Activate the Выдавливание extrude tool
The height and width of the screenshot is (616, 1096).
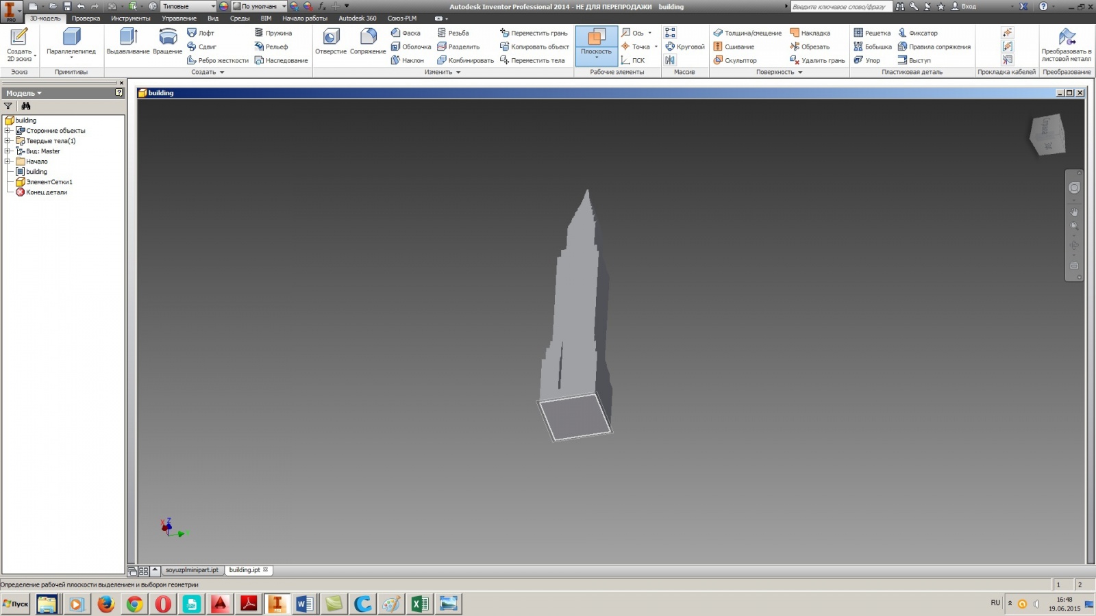click(128, 42)
